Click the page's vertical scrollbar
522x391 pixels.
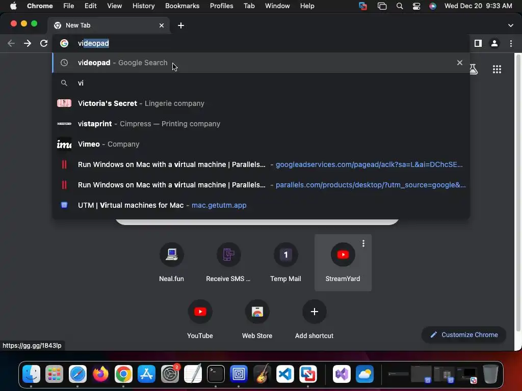point(518,193)
